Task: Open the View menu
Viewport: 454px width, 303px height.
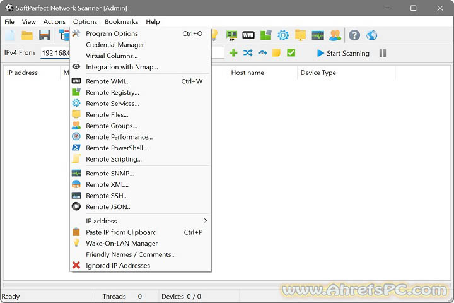Action: coord(28,21)
